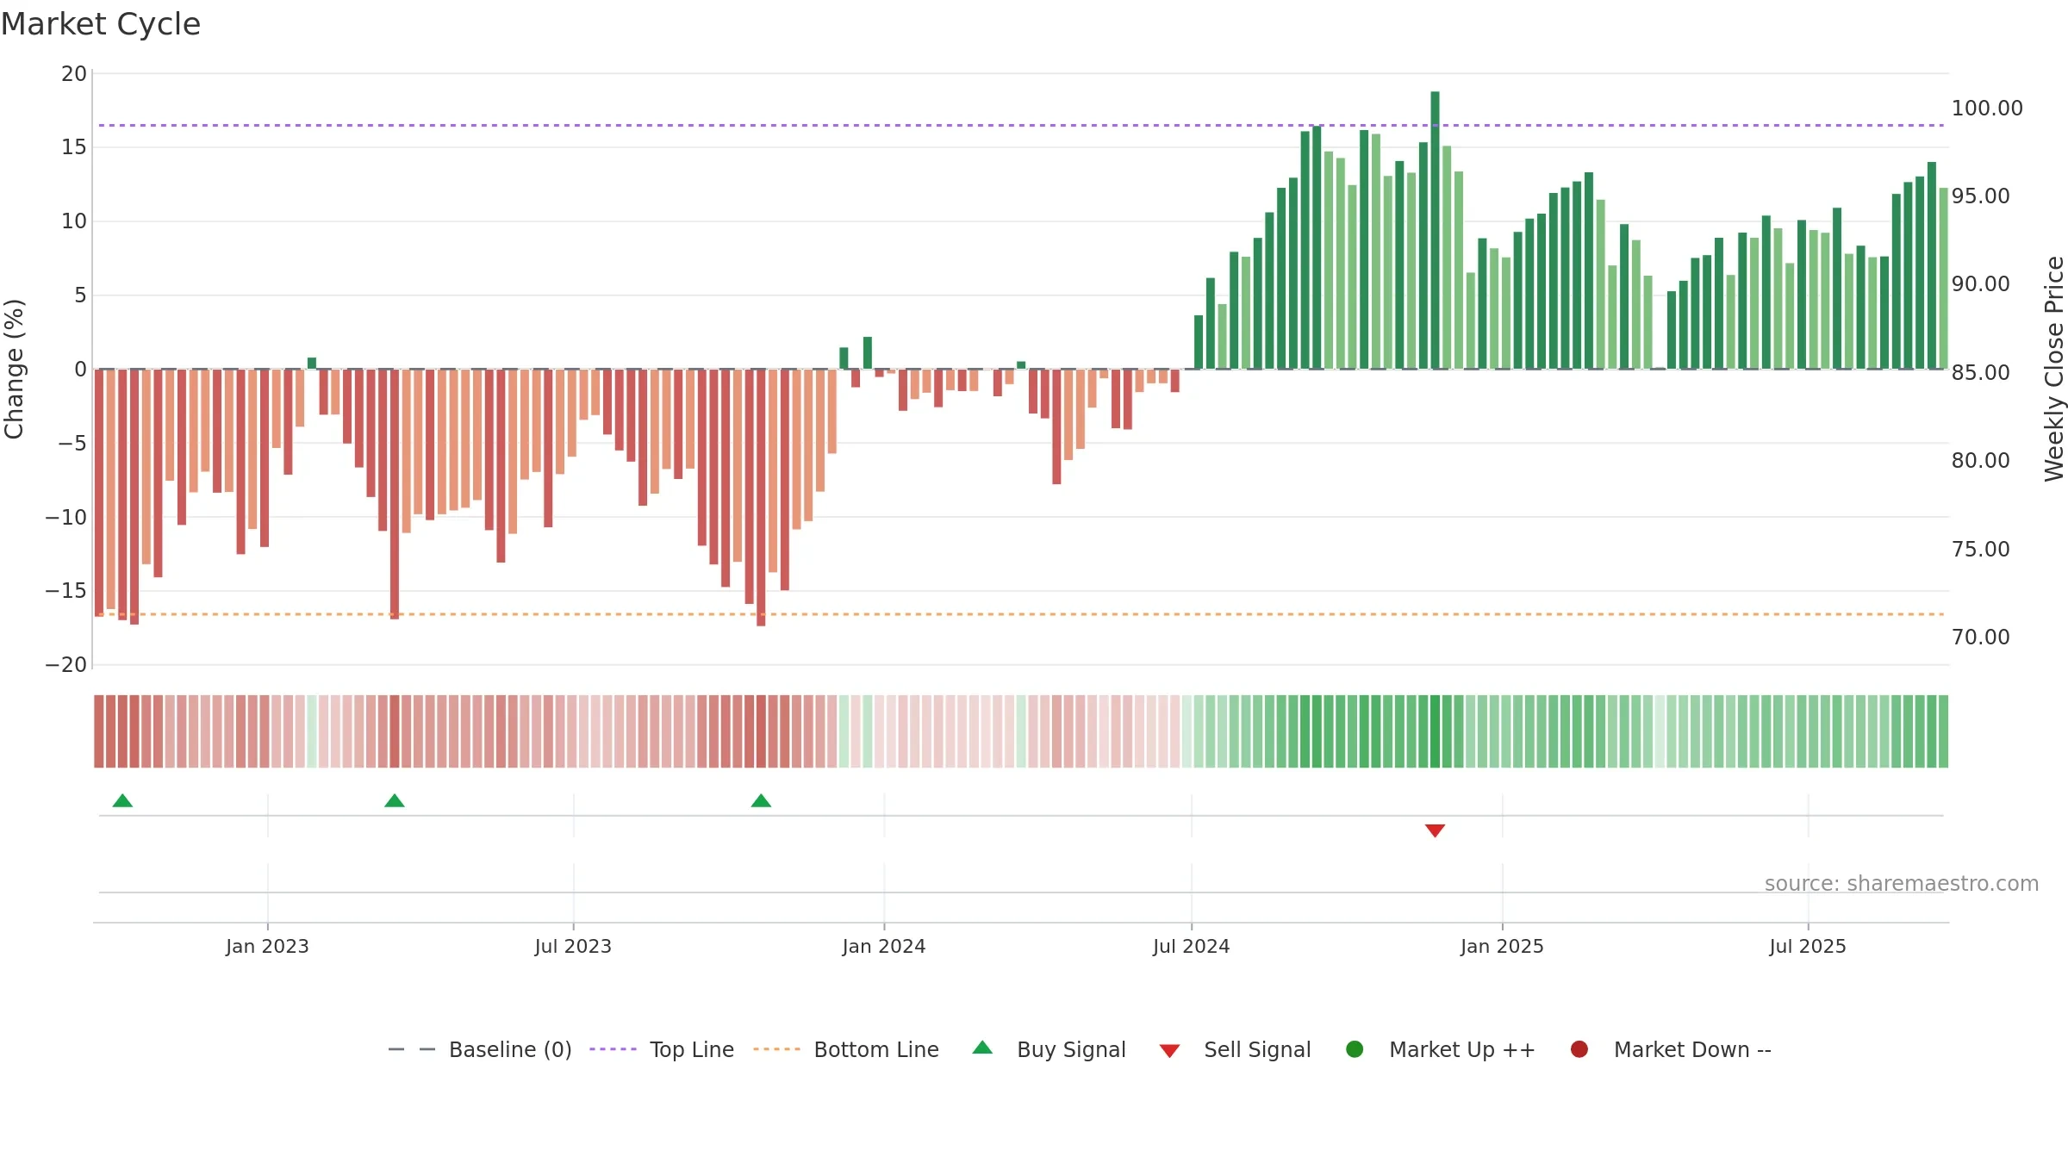Toggle the Top Line legend entry
Image resolution: width=2068 pixels, height=1163 pixels.
662,1049
